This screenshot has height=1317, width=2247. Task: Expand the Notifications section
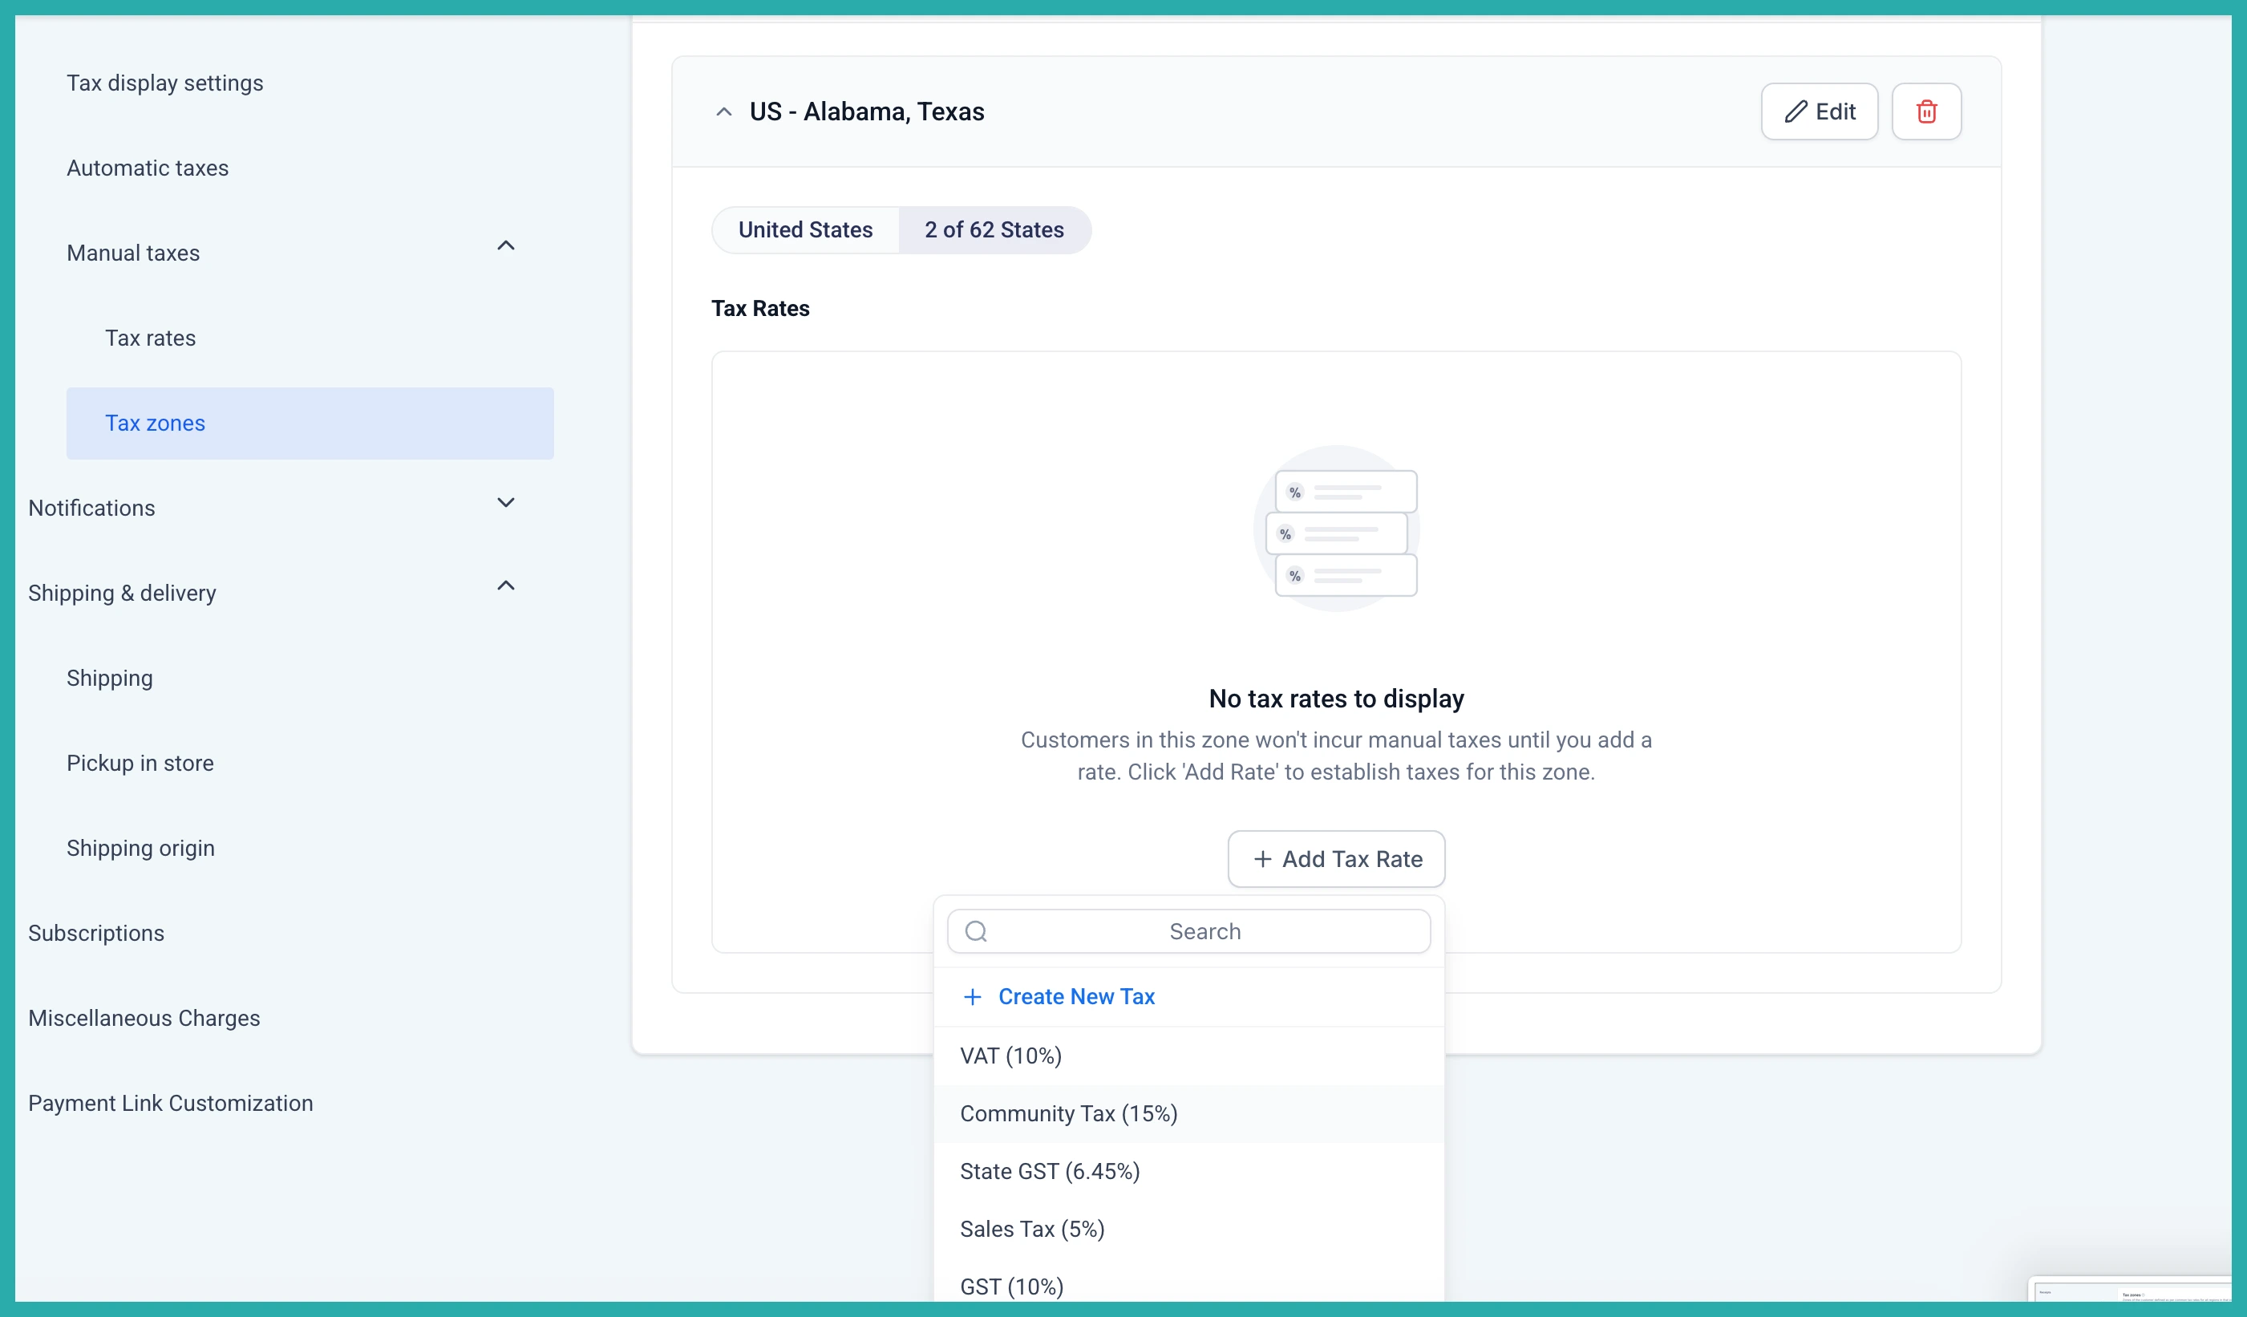(505, 503)
